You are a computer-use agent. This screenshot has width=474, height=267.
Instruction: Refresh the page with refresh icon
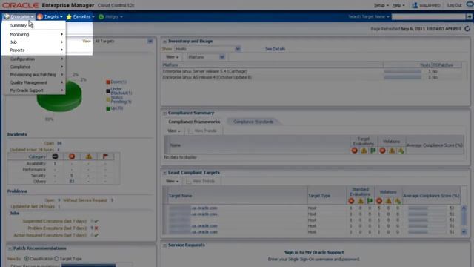coord(467,29)
